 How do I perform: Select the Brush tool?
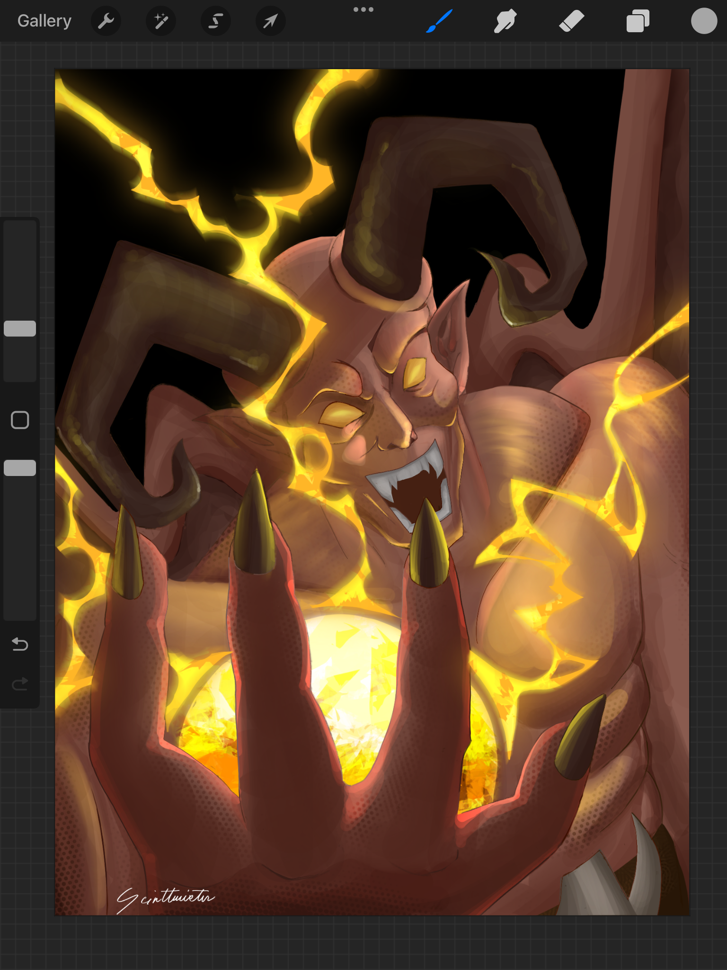[439, 21]
